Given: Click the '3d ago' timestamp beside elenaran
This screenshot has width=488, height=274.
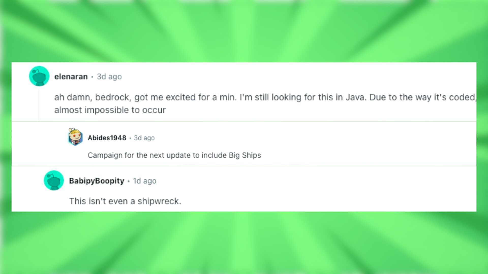Looking at the screenshot, I should coord(109,77).
